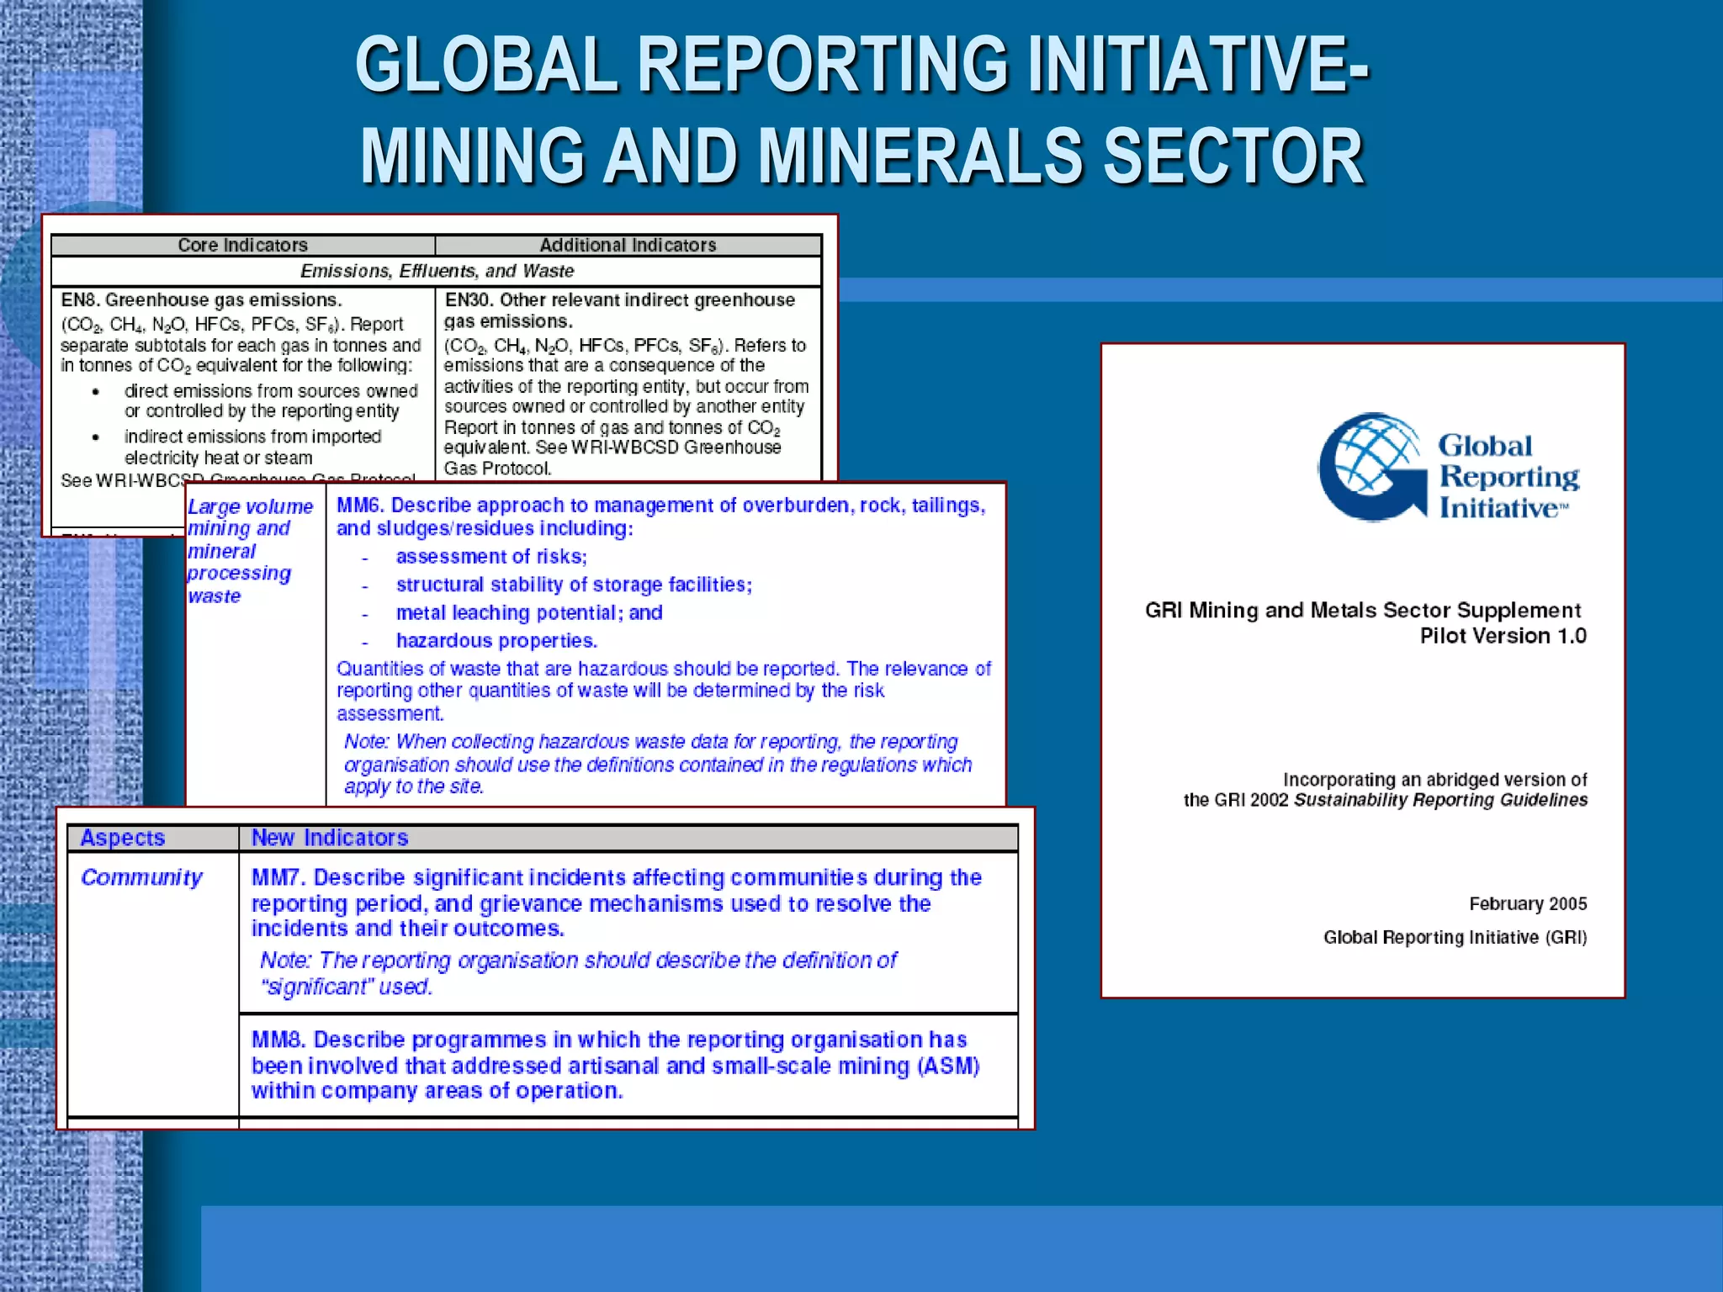The image size is (1723, 1292).
Task: Click 'MM7. Describe significant incidents' indicator text
Action: (x=616, y=903)
